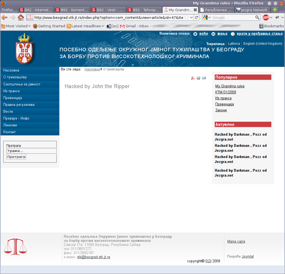This screenshot has height=274, width=285.
Task: Close the My Grandma rules tab
Action: pyautogui.click(x=195, y=10)
